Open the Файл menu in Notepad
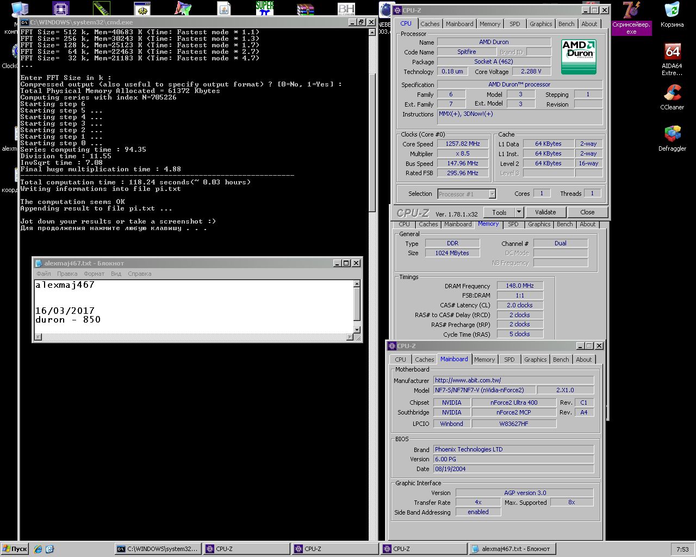This screenshot has height=557, width=696. [43, 274]
